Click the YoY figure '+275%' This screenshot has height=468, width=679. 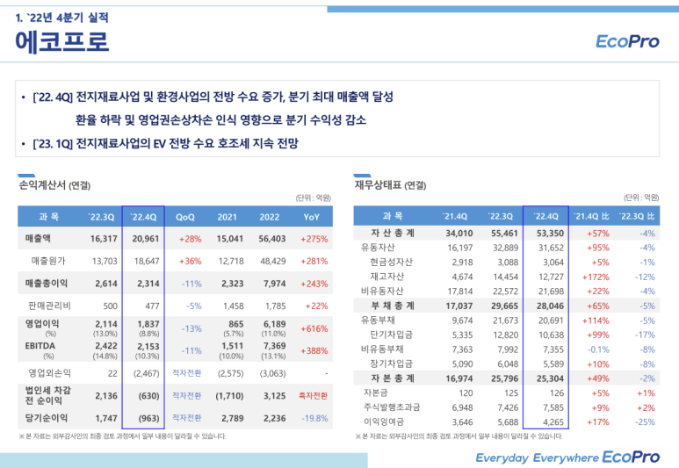click(314, 239)
